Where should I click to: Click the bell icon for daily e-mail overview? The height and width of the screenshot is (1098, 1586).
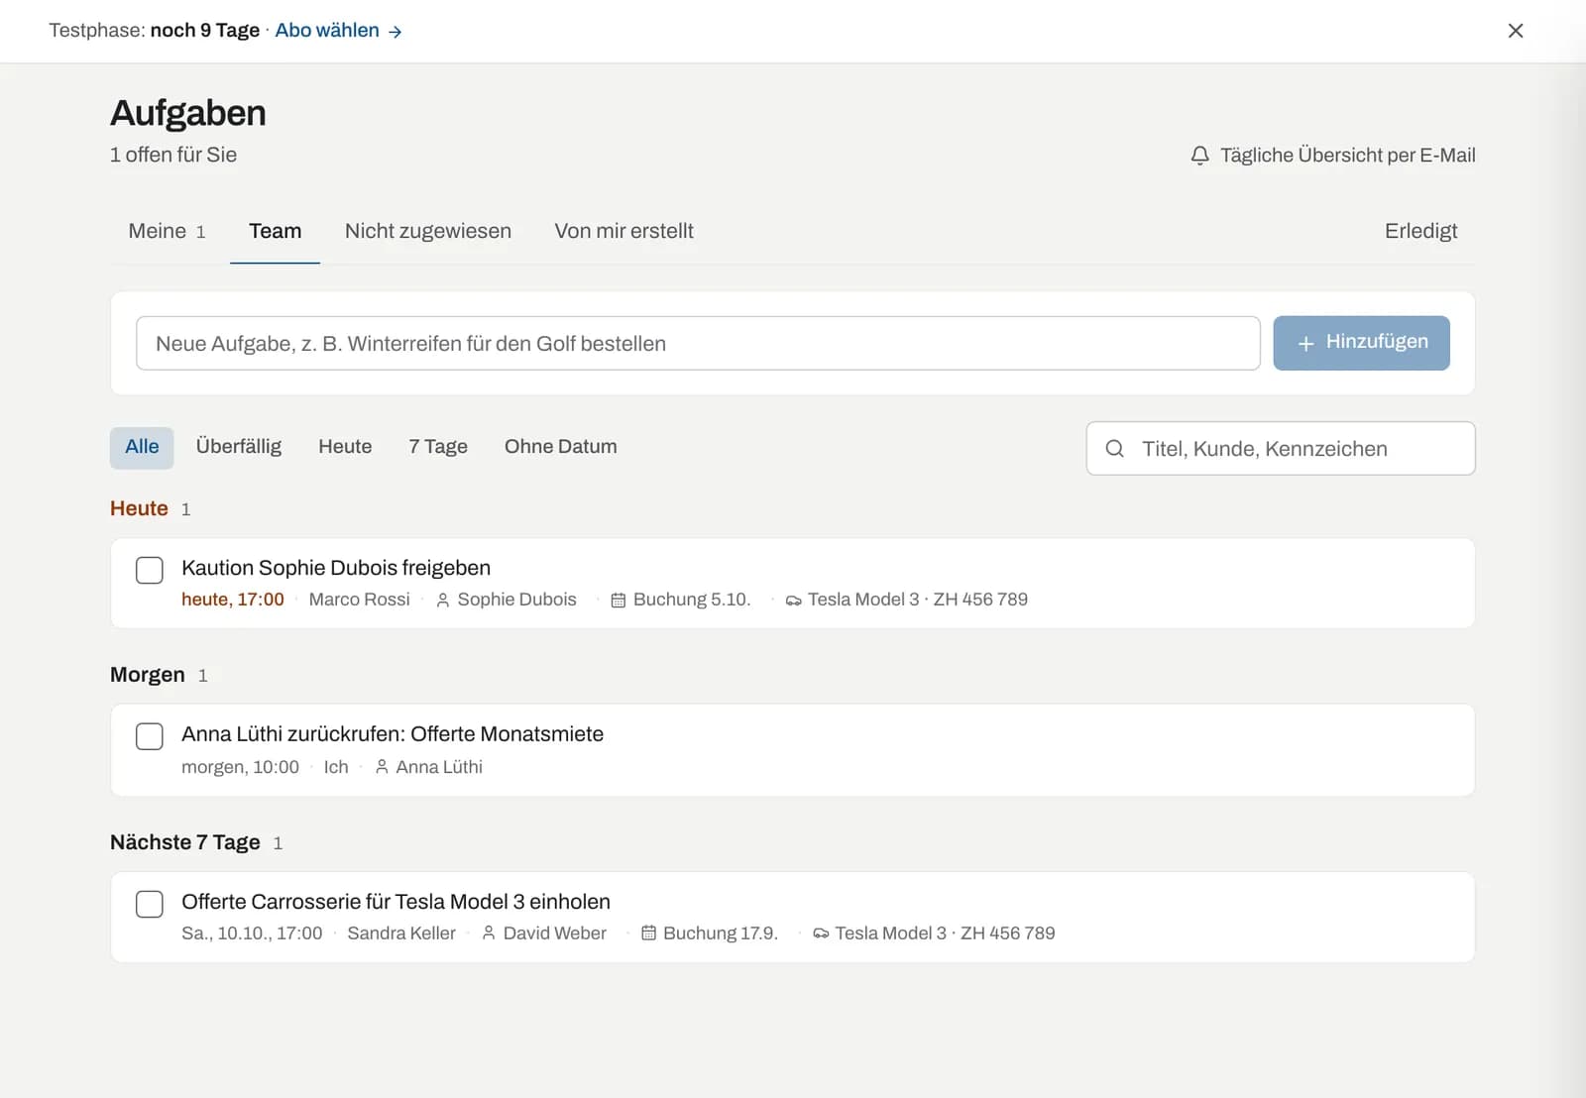coord(1199,156)
